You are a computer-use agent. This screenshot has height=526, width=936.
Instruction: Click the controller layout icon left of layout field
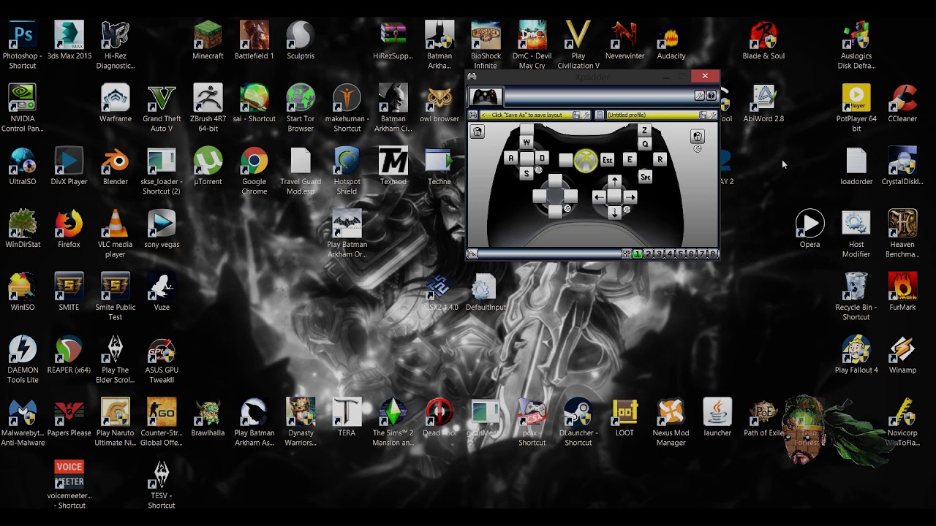click(472, 115)
